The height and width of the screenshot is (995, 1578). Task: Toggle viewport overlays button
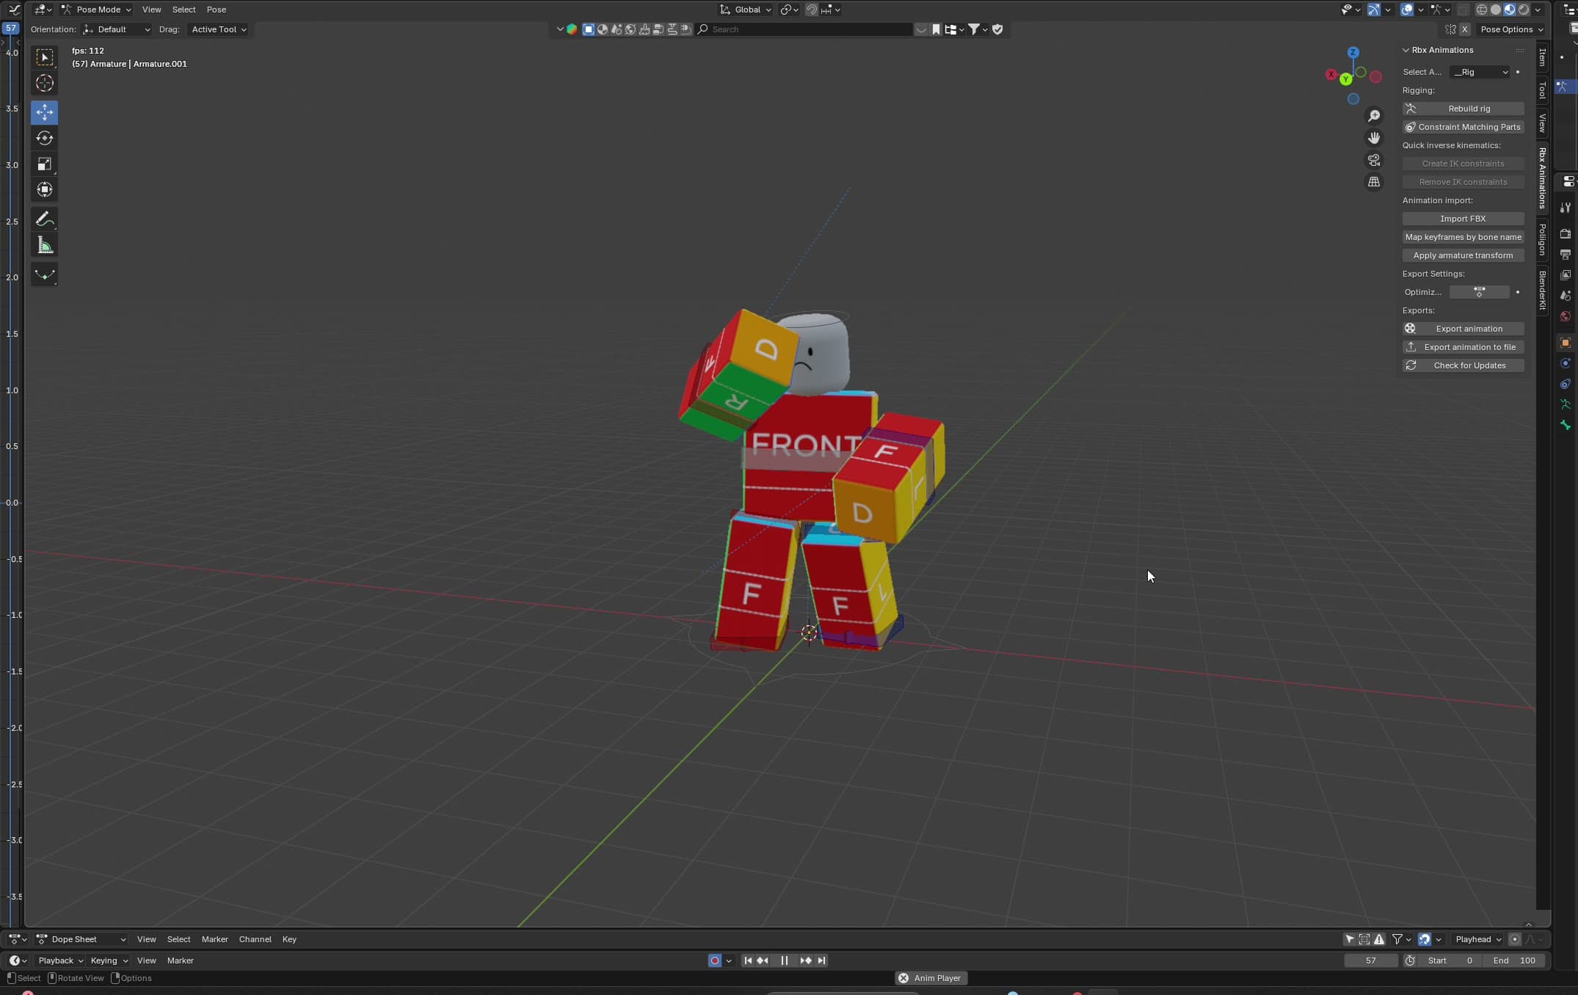click(1406, 10)
